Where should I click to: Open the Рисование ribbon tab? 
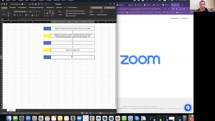[x=22, y=7]
